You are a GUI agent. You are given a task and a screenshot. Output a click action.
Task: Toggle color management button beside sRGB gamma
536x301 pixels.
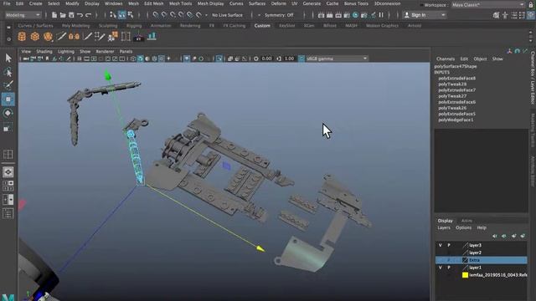pyautogui.click(x=301, y=59)
